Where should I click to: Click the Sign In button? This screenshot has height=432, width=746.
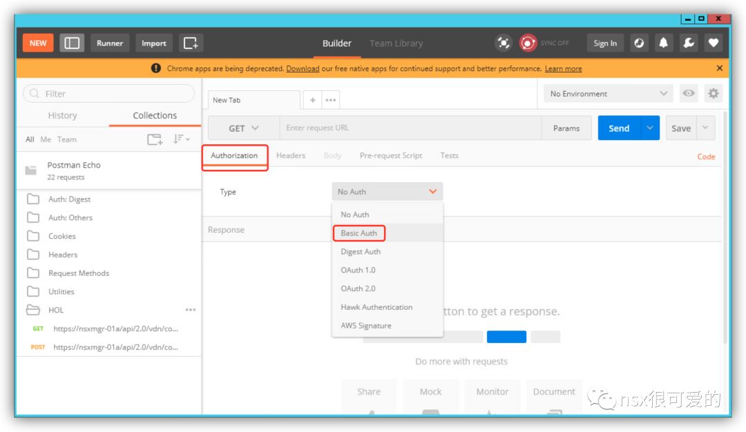(x=604, y=43)
